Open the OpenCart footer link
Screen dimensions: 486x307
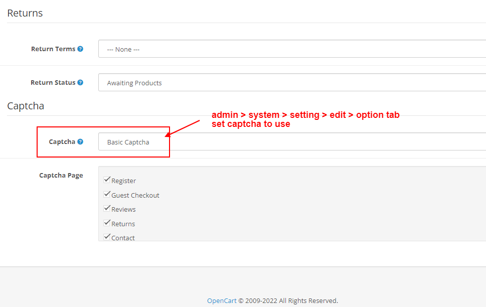pyautogui.click(x=222, y=301)
